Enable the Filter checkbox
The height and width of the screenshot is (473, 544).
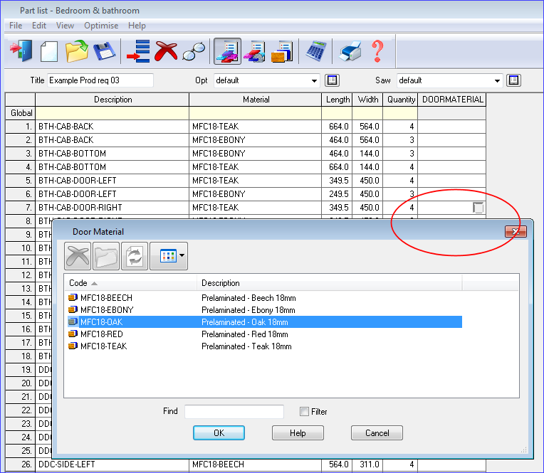tap(304, 412)
